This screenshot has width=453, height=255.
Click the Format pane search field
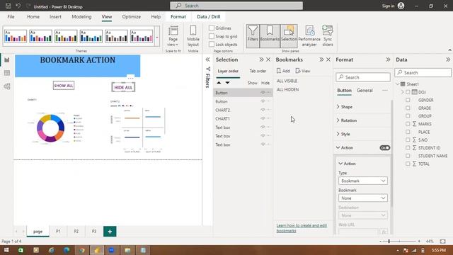(363, 77)
